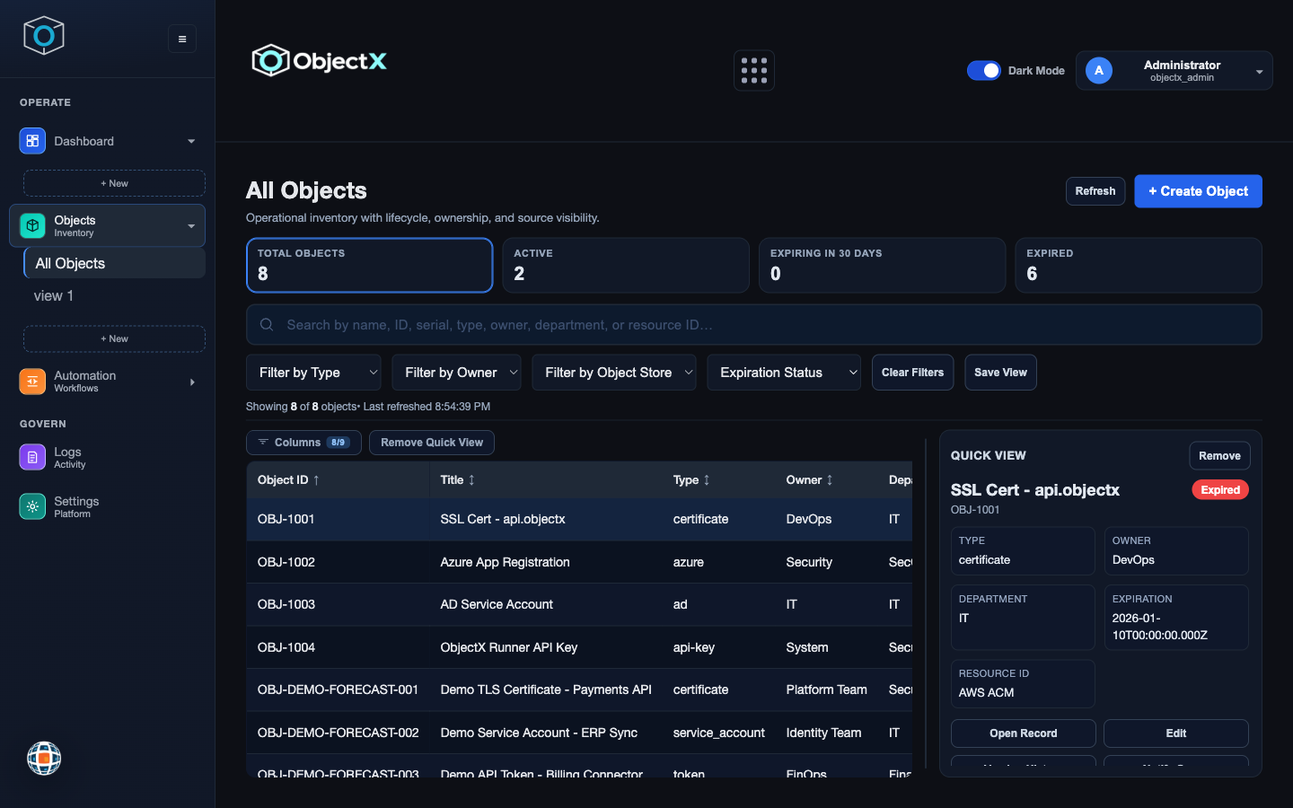The width and height of the screenshot is (1293, 808).
Task: Open Filter by Owner dropdown
Action: pyautogui.click(x=456, y=373)
